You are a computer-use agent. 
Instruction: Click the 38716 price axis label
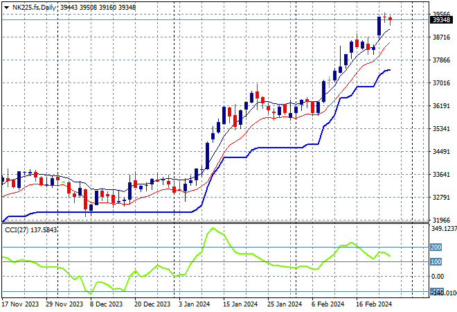pyautogui.click(x=441, y=37)
